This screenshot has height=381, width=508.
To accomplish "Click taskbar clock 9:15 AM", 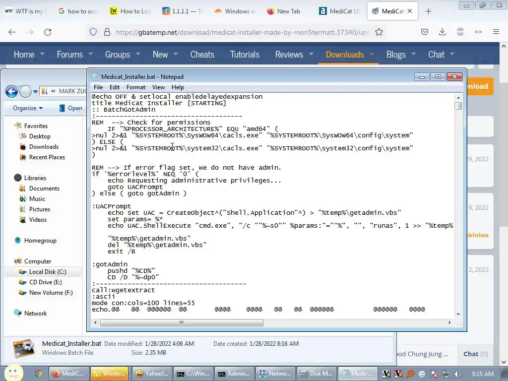I will [x=483, y=374].
